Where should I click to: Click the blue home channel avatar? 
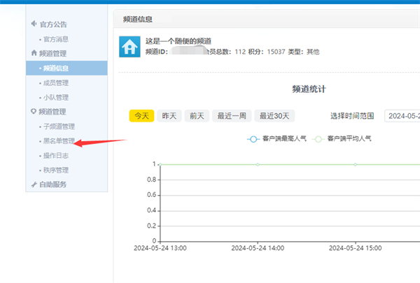[x=129, y=47]
